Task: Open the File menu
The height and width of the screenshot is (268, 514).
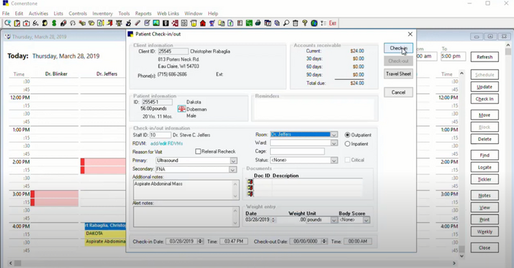Action: (x=6, y=14)
